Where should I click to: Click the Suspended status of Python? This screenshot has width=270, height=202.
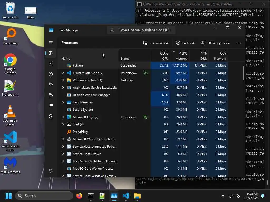128,65
